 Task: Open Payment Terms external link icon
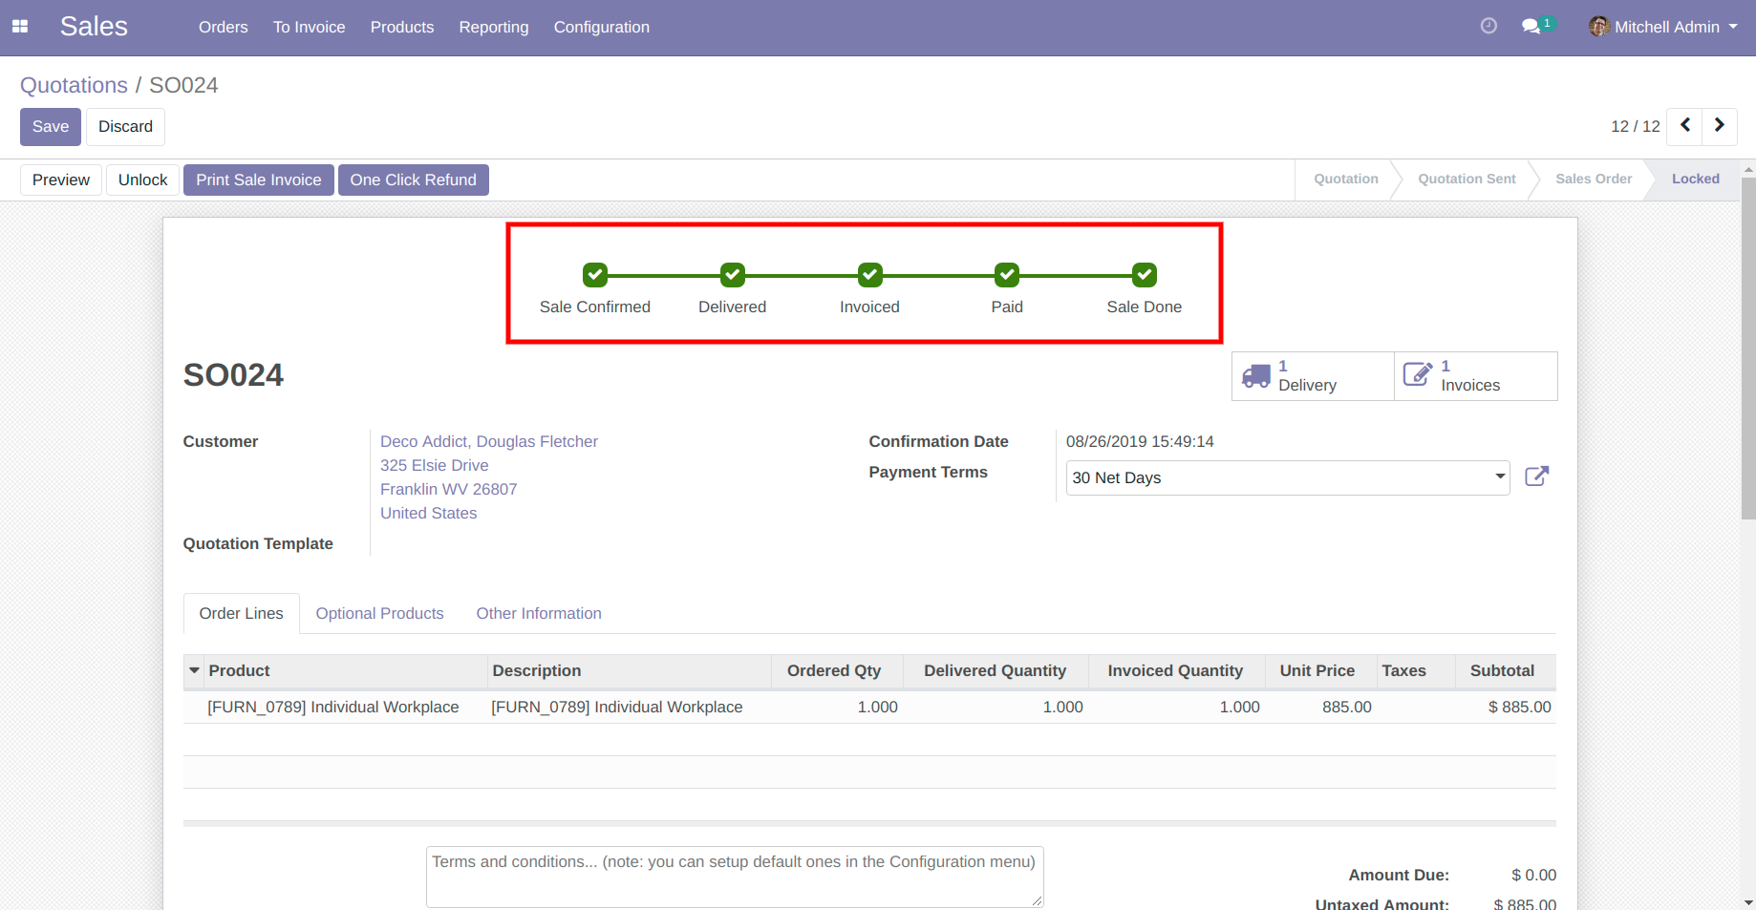[x=1536, y=476]
